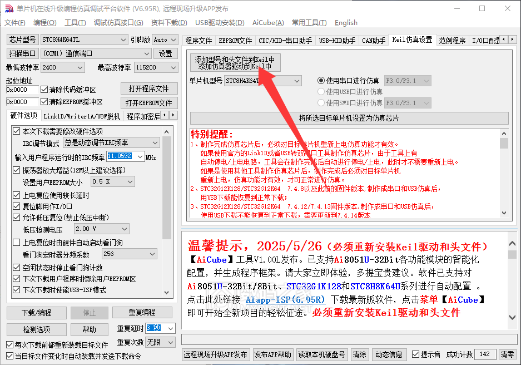521x365 pixels.
Task: Open the AIapp-ISP(6.95R) download link
Action: coord(285,299)
